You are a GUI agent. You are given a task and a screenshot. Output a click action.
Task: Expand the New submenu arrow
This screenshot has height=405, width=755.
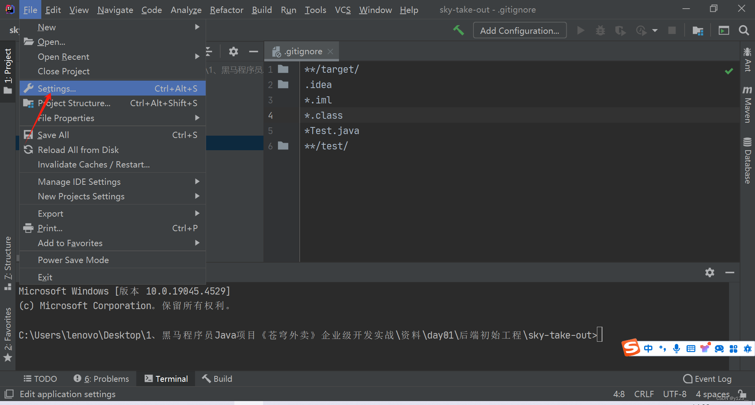pos(197,27)
